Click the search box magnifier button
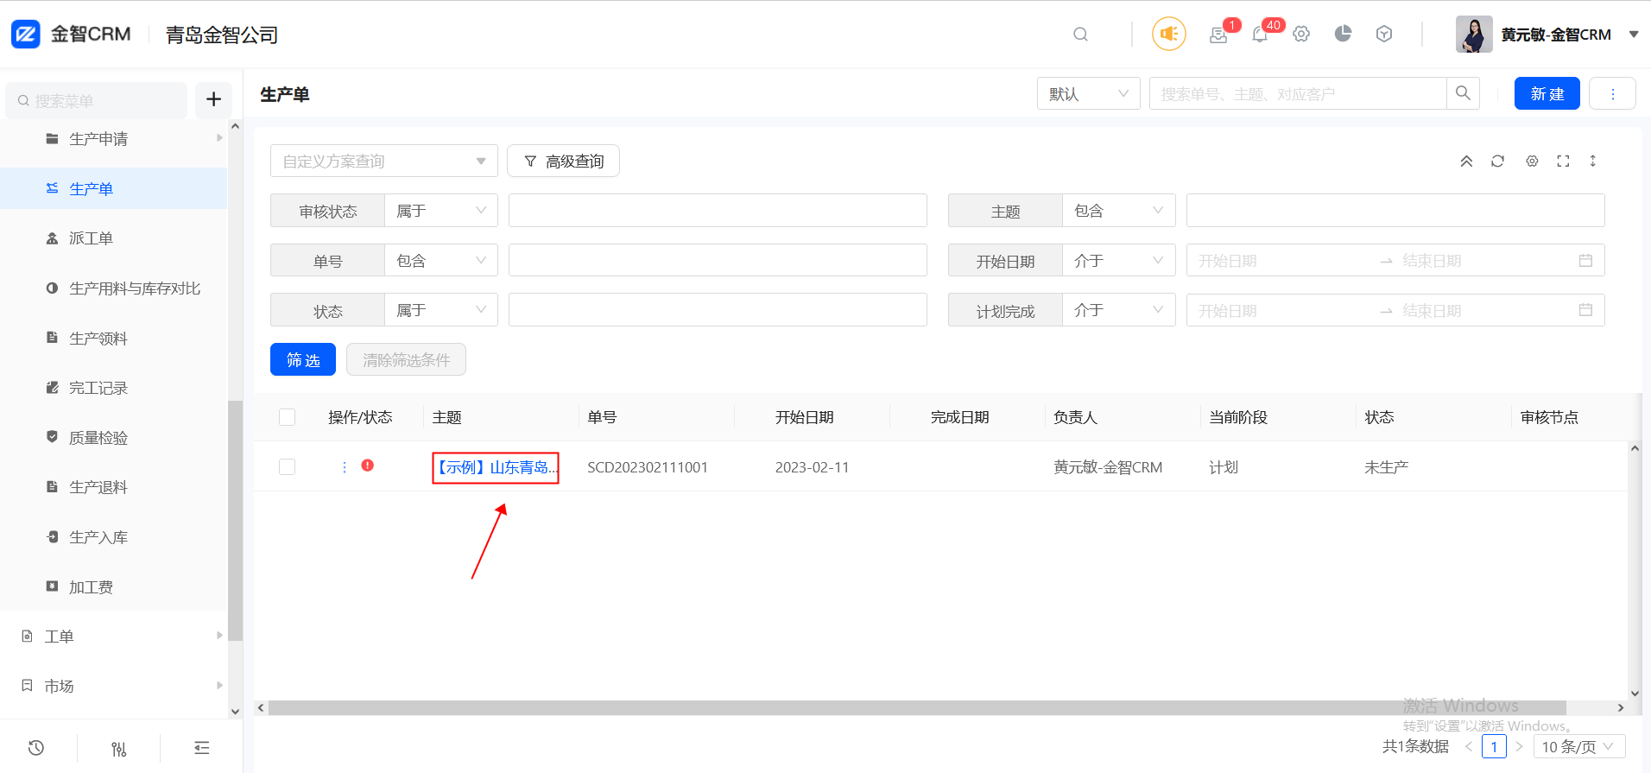The image size is (1651, 773). (1463, 93)
